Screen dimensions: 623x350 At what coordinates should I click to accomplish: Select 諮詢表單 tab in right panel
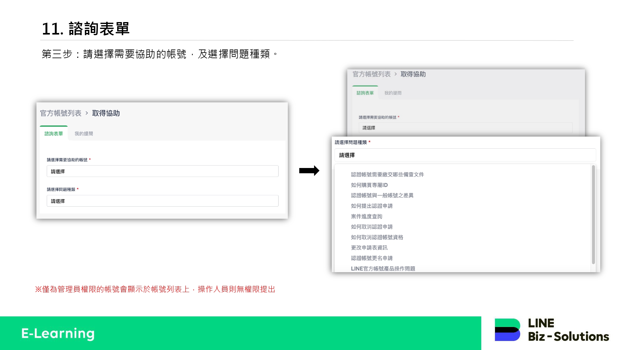pyautogui.click(x=365, y=93)
